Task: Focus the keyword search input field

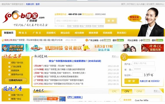Action: coord(80,21)
